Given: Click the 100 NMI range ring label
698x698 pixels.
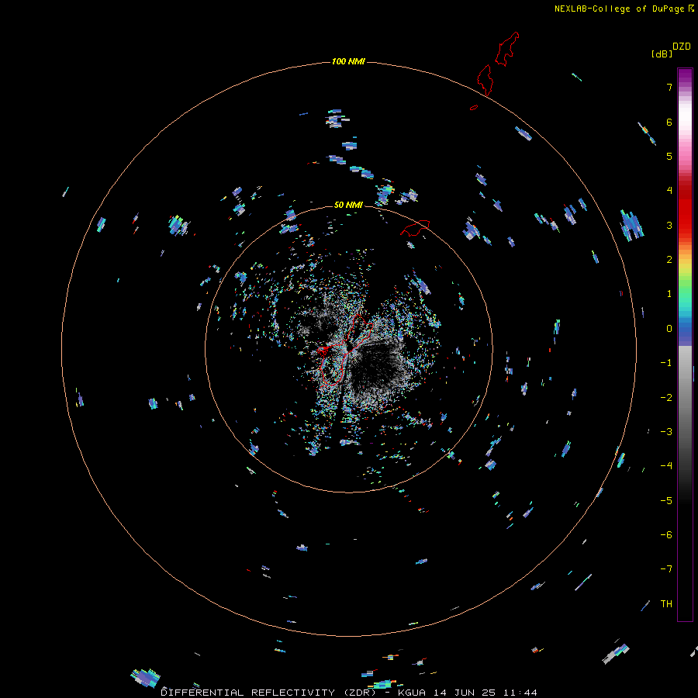Looking at the screenshot, I should coord(348,61).
